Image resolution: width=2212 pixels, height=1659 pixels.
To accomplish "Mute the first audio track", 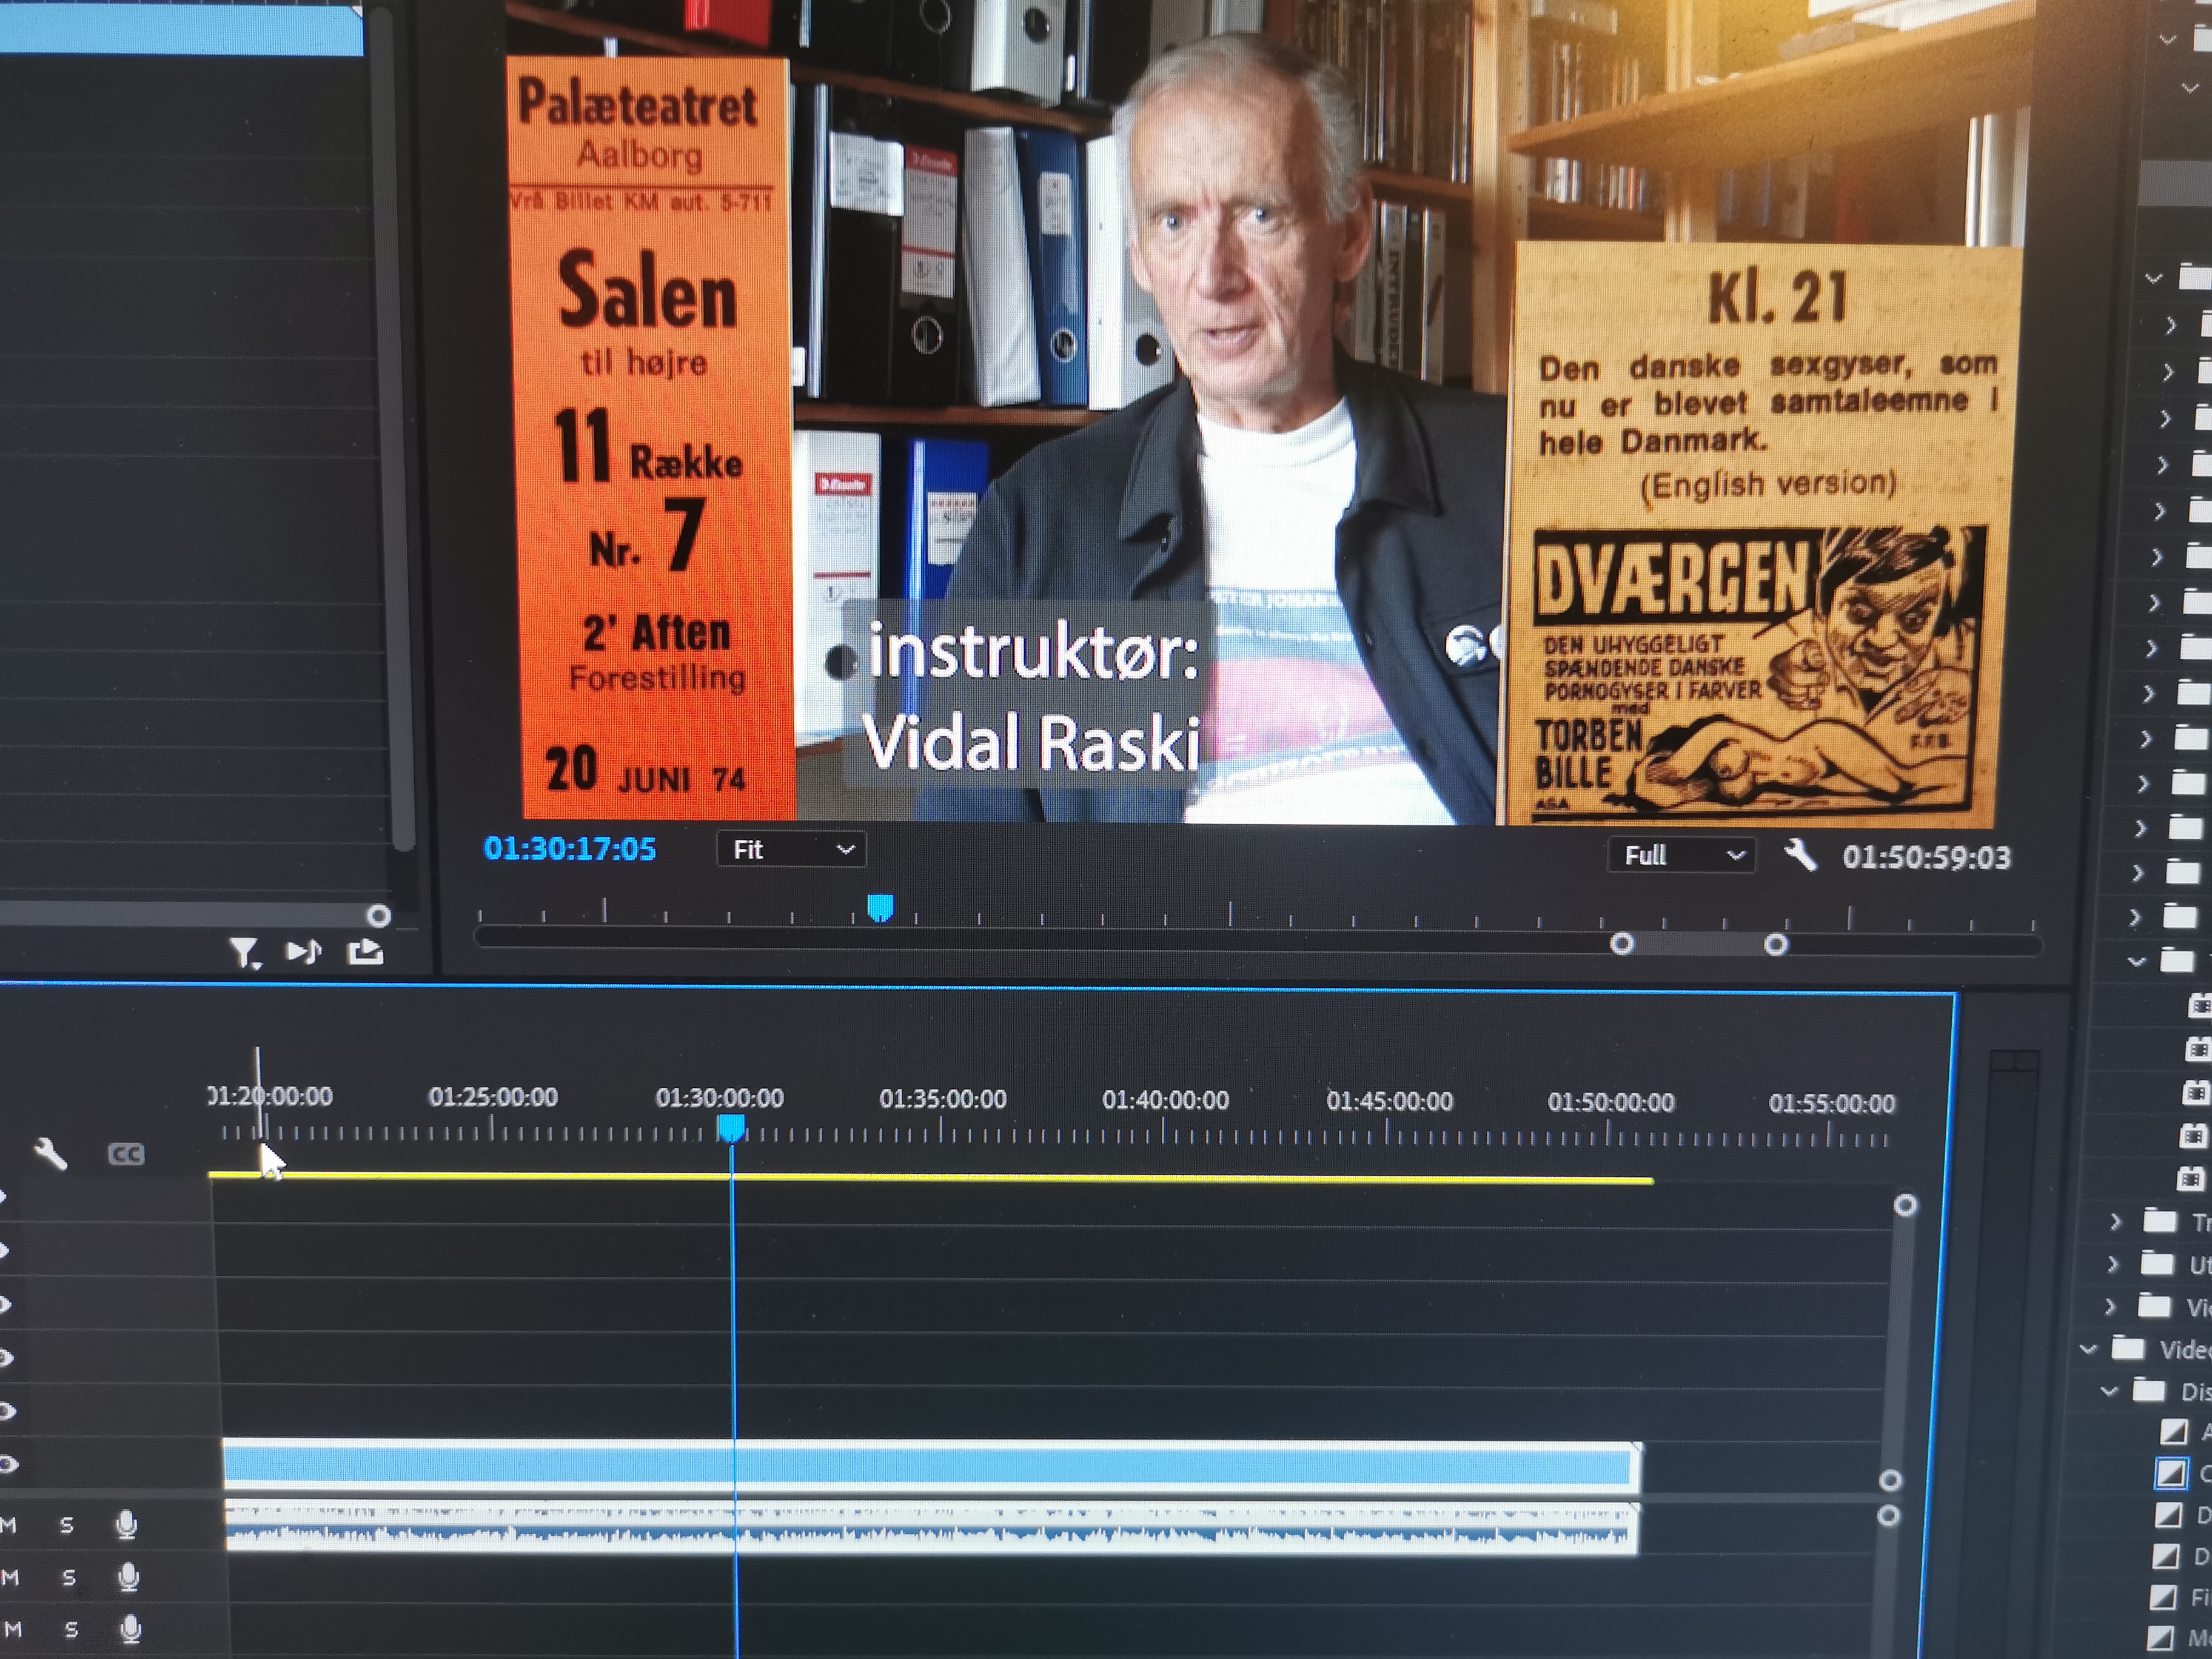I will (9, 1525).
